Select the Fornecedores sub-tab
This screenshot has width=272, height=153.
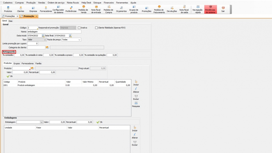point(27,63)
